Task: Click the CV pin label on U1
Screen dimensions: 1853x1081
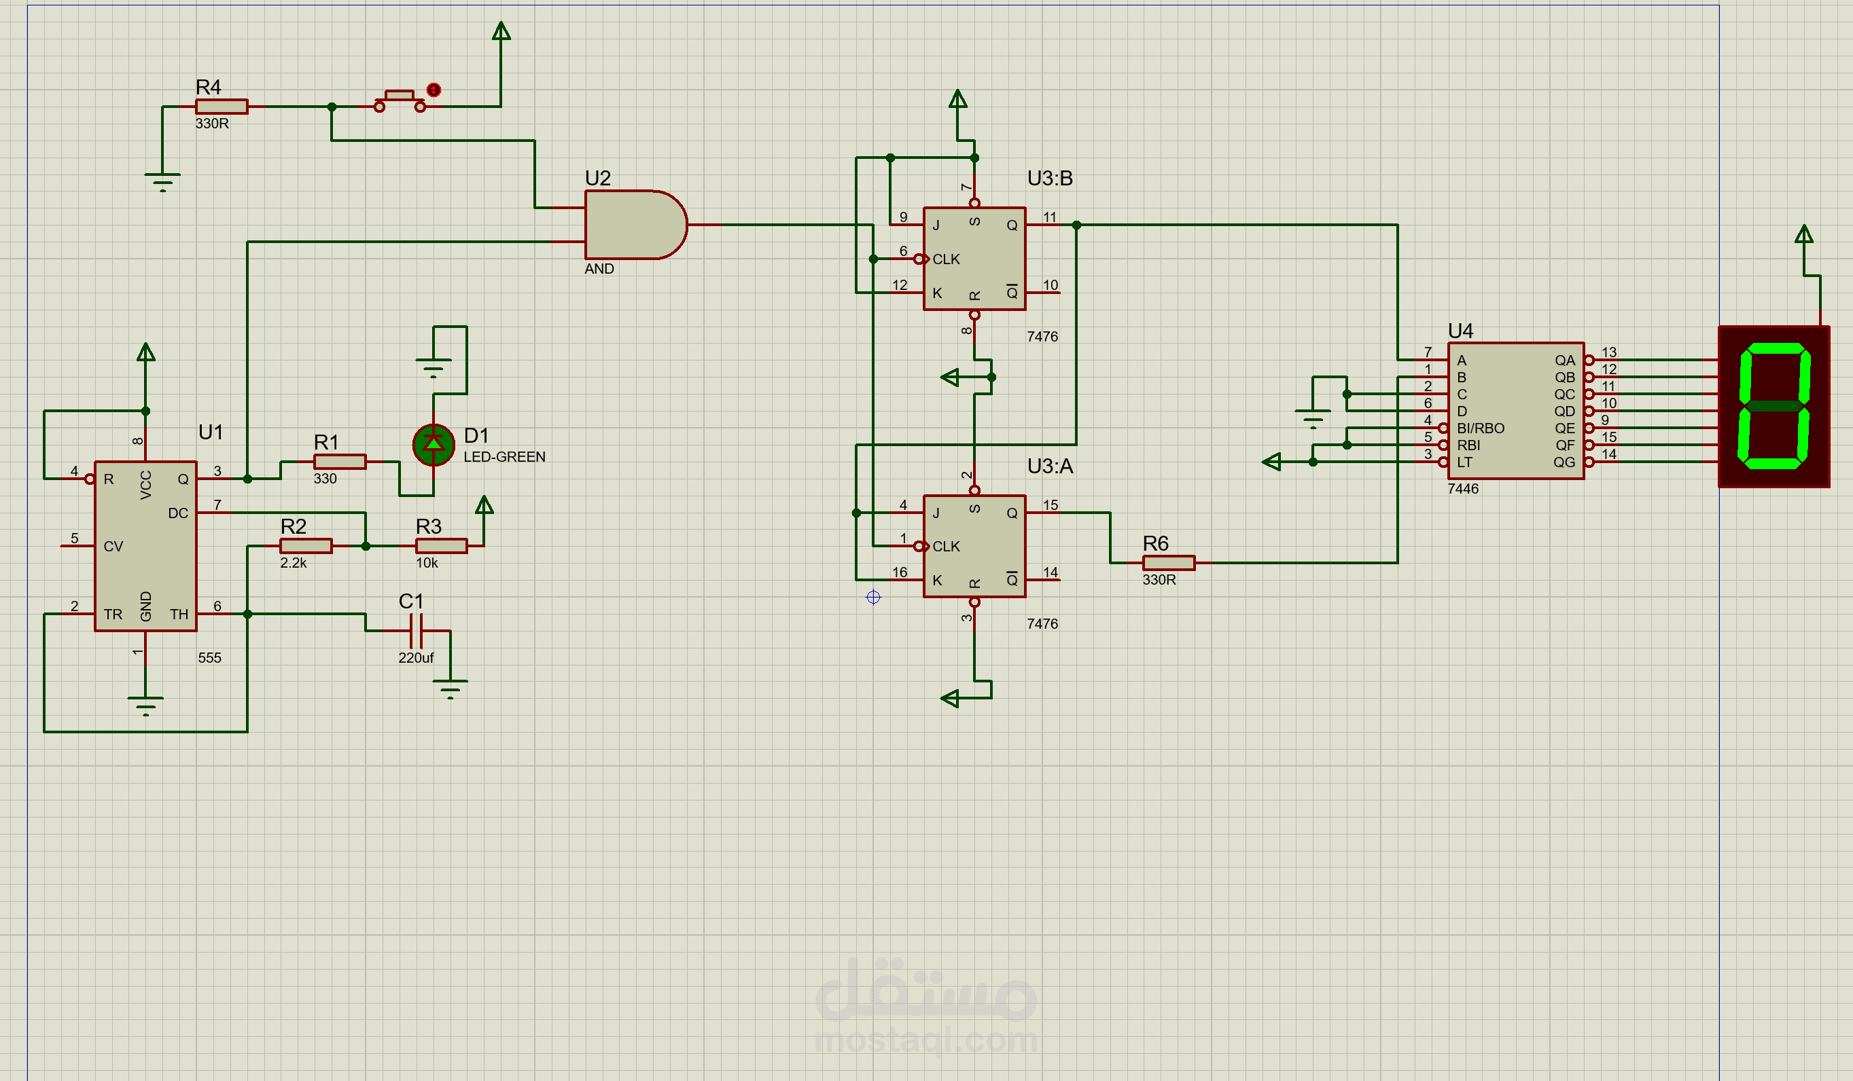Action: [x=113, y=546]
